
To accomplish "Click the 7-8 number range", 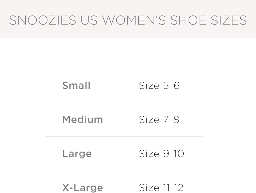I will coord(171,120).
